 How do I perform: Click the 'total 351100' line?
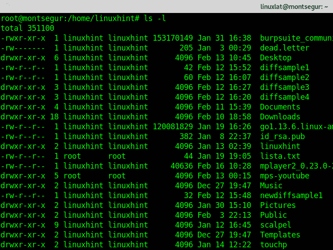tap(27, 28)
